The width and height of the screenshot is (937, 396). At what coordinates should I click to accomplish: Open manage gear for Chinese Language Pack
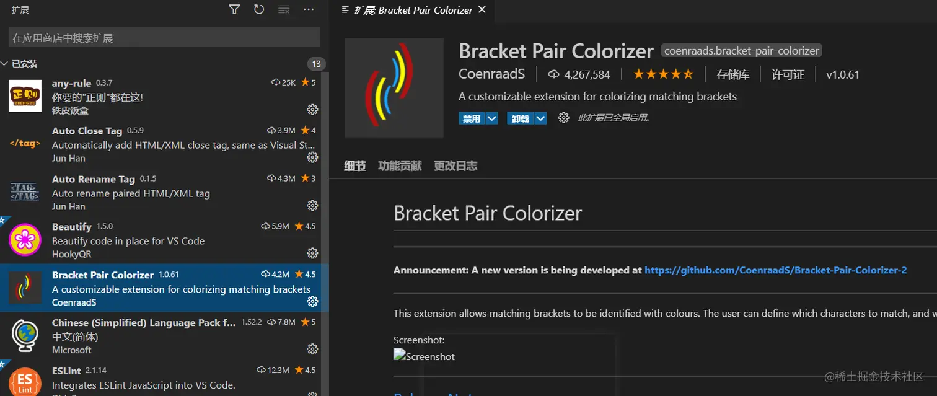[312, 349]
